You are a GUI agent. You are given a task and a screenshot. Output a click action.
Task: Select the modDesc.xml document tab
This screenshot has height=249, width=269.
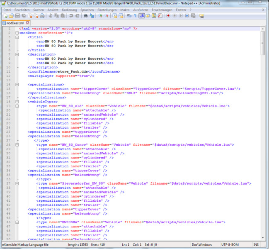coord(15,23)
